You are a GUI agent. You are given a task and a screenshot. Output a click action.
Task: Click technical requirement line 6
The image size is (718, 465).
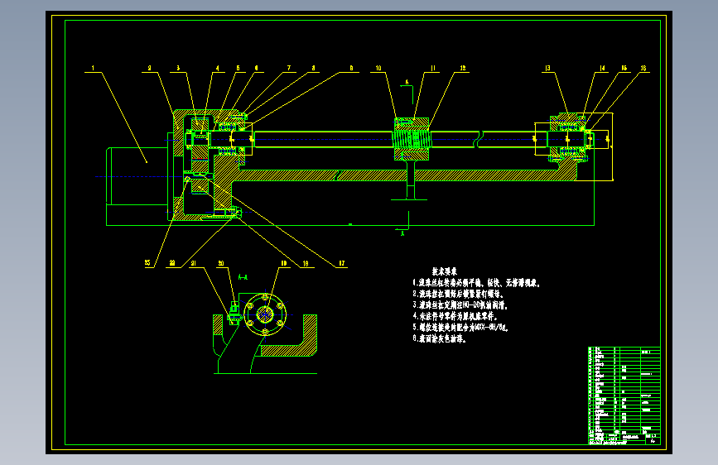(x=439, y=338)
